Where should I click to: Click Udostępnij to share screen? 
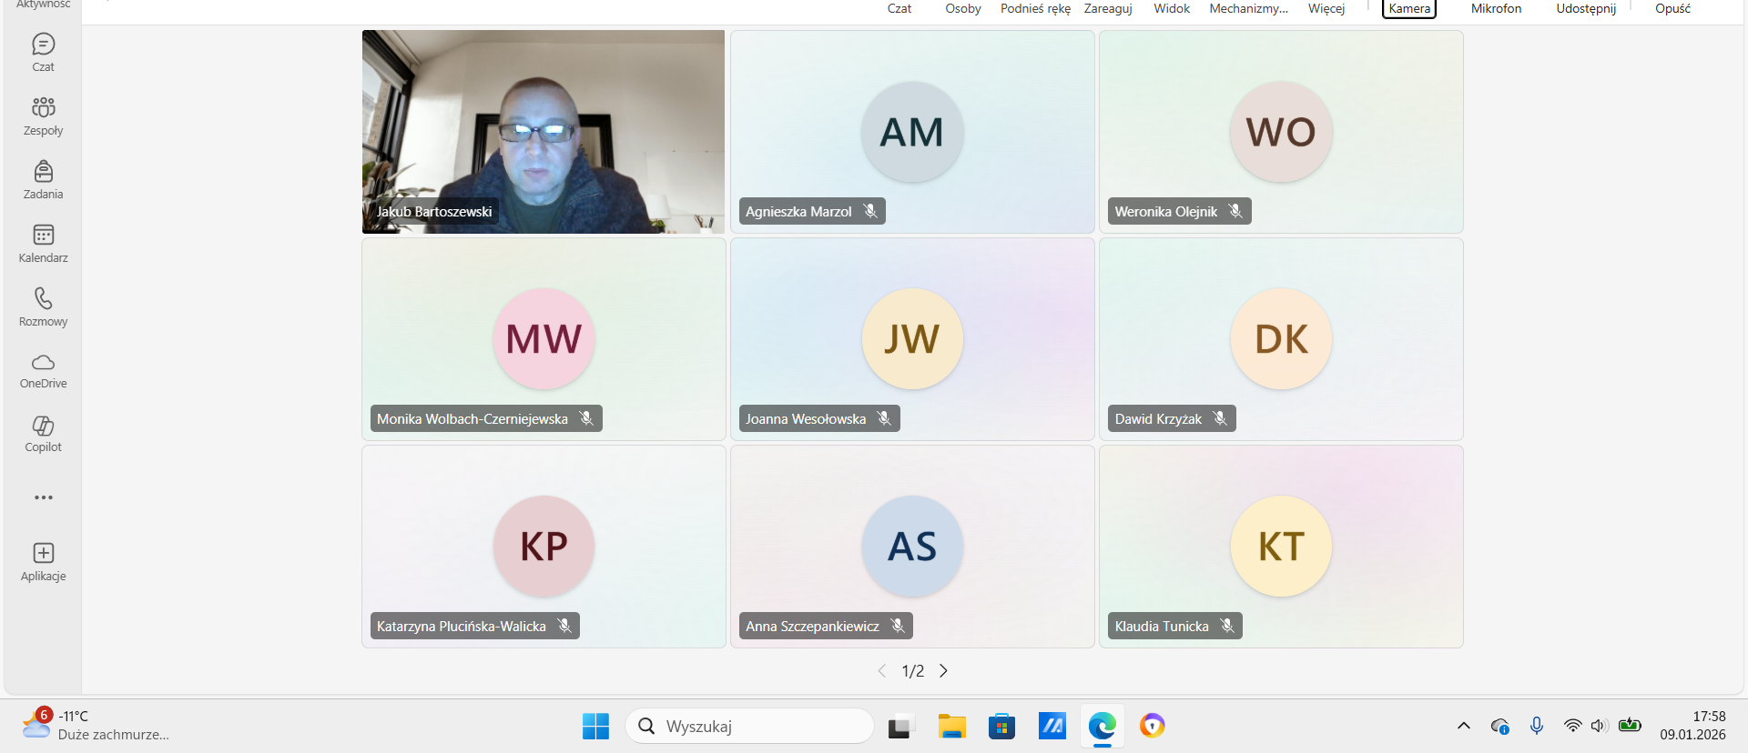1585,8
